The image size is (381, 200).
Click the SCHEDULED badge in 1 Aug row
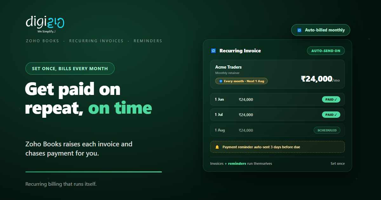[327, 130]
